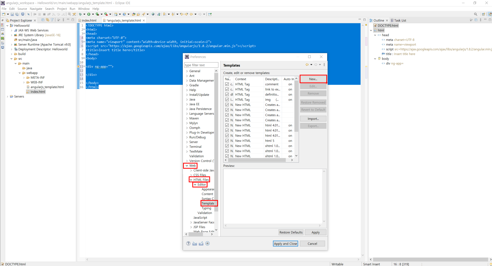Close the angularjs_template.html editor tab
This screenshot has width=492, height=266.
pyautogui.click(x=144, y=21)
